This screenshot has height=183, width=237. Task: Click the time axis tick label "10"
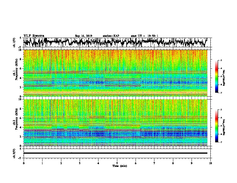[210, 163]
